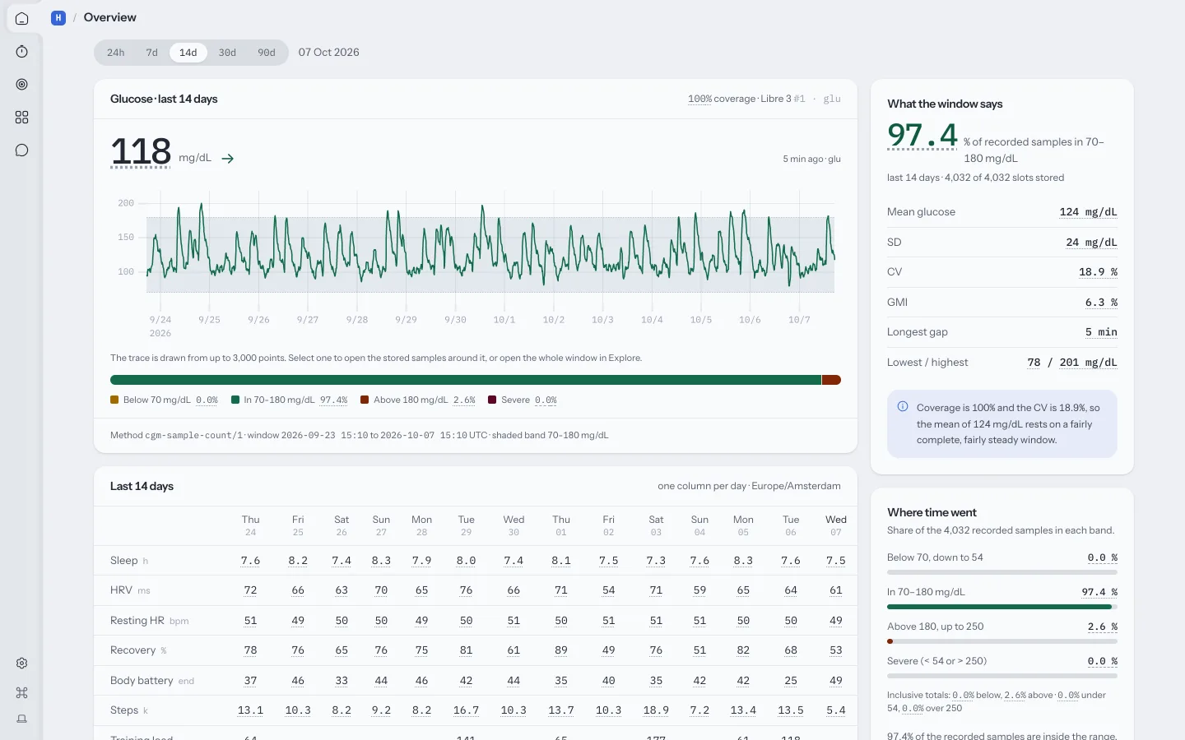Click Wed 07 Body battery value 49
The height and width of the screenshot is (740, 1185).
[836, 681]
